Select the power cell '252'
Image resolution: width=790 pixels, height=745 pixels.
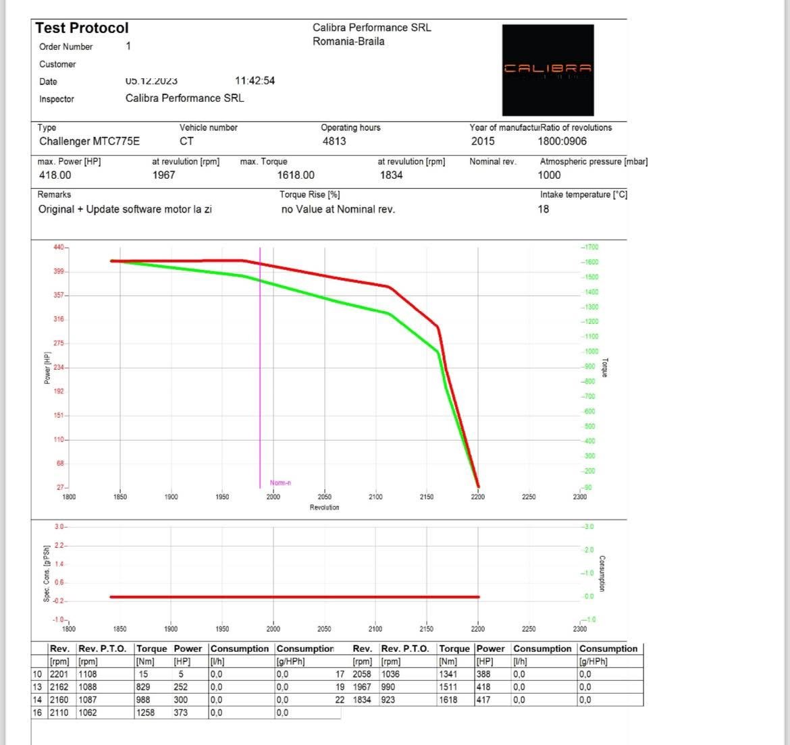coord(180,687)
